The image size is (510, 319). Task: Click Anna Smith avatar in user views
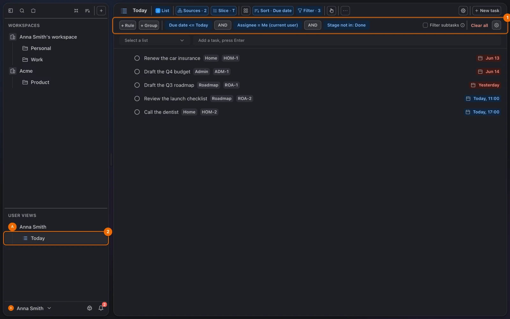coord(12,227)
